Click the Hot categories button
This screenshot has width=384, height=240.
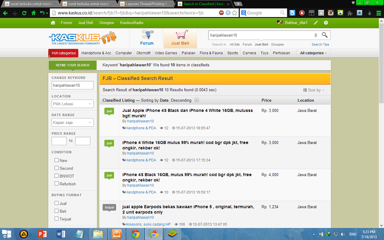click(63, 53)
